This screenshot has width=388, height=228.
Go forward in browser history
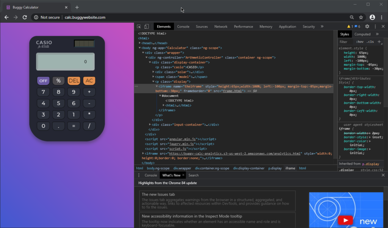tap(16, 17)
